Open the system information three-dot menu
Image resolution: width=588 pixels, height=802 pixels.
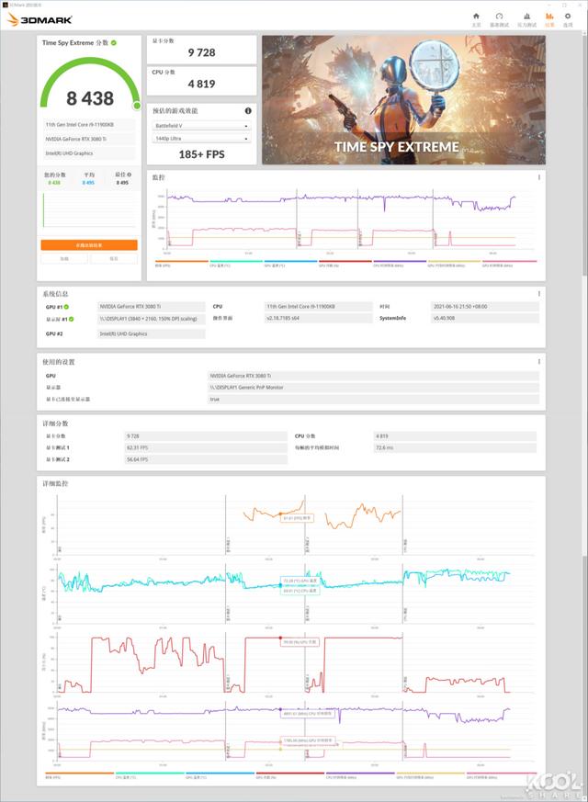click(x=539, y=294)
